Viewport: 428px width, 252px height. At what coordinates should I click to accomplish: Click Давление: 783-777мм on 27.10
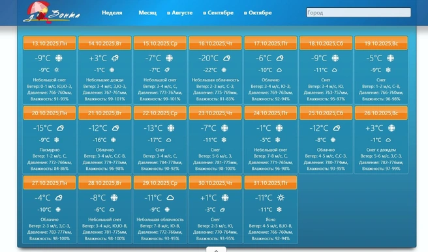(50, 232)
